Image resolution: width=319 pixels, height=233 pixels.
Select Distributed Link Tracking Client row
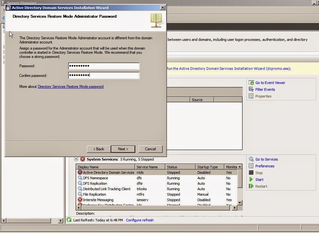pyautogui.click(x=157, y=189)
